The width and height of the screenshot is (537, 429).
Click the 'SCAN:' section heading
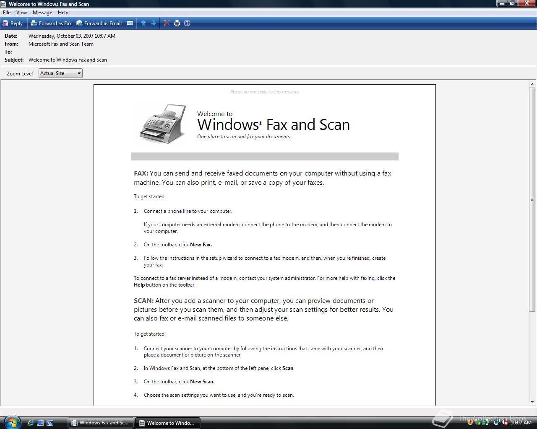point(144,301)
